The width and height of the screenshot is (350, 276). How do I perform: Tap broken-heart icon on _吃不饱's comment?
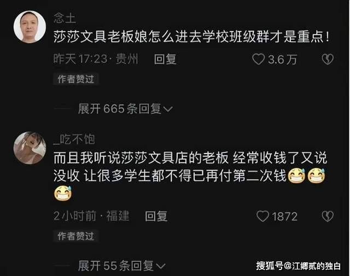point(328,216)
